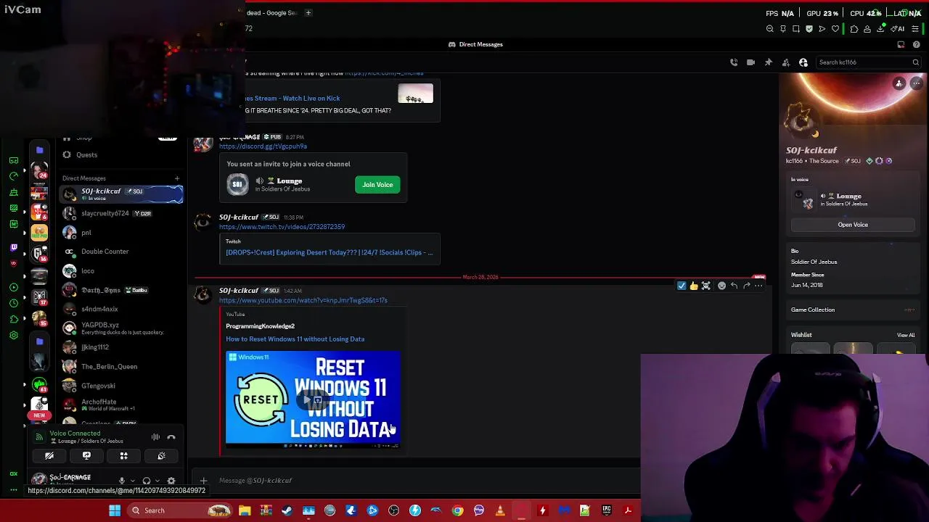Image resolution: width=929 pixels, height=522 pixels.
Task: Toggle headphone deafen in user panel
Action: coord(147,481)
